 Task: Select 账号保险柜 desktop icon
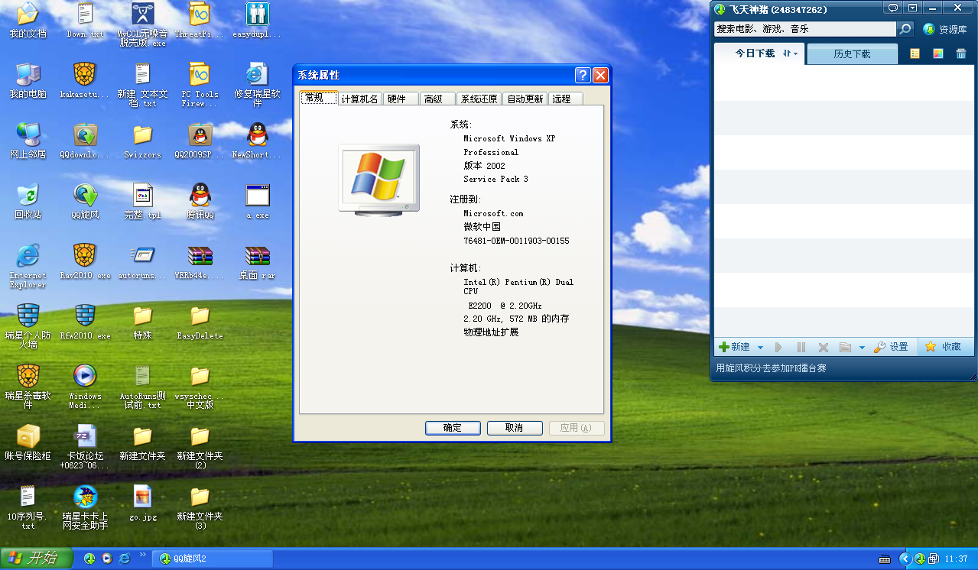pos(28,443)
